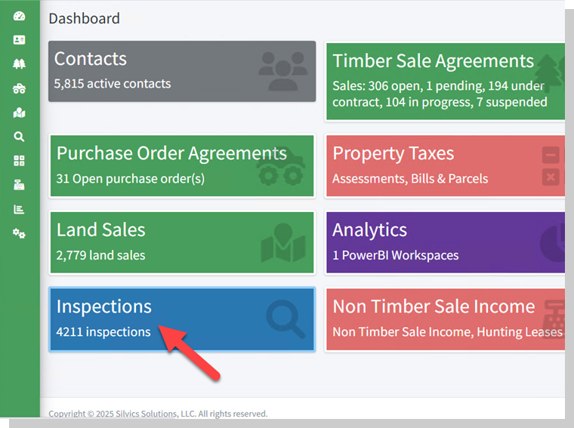The image size is (574, 428).
Task: Click the Dashboard page heading
Action: (x=84, y=18)
